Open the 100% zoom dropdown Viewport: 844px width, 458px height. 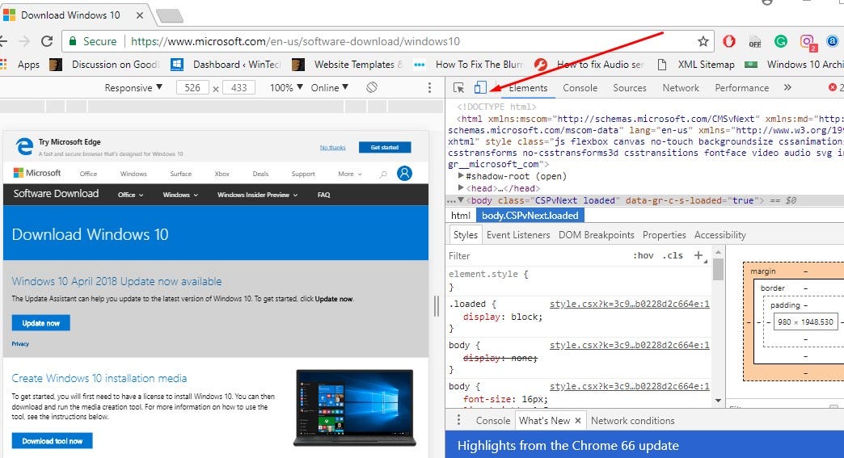point(286,87)
